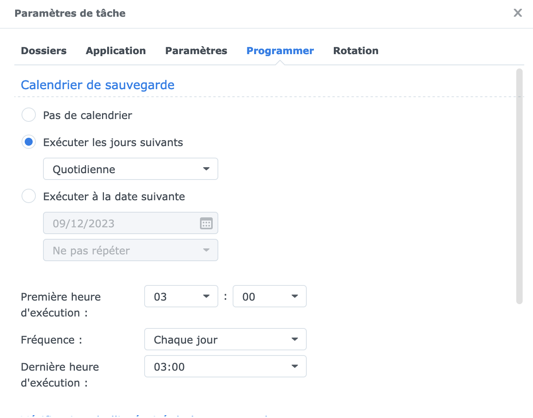Image resolution: width=533 pixels, height=418 pixels.
Task: Choose Exécuter les jours suivants radio
Action: (x=29, y=142)
